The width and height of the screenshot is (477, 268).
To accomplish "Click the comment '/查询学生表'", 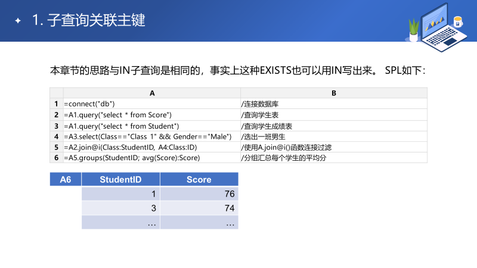I will click(260, 115).
